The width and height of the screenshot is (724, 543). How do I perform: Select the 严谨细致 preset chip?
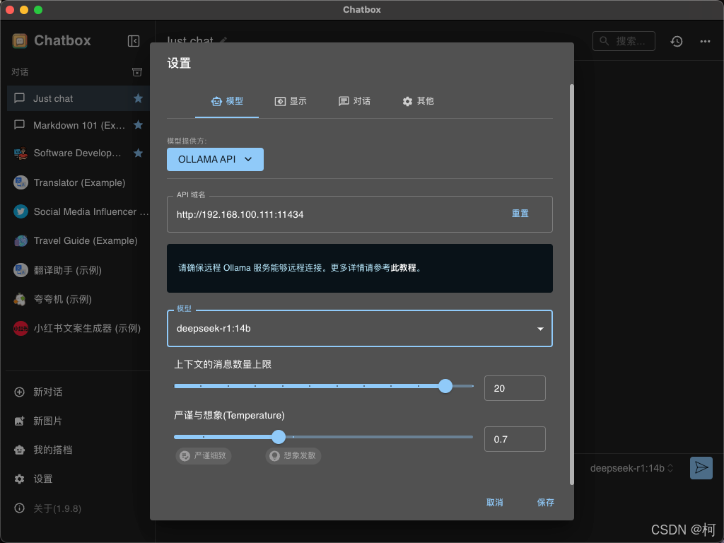point(204,456)
